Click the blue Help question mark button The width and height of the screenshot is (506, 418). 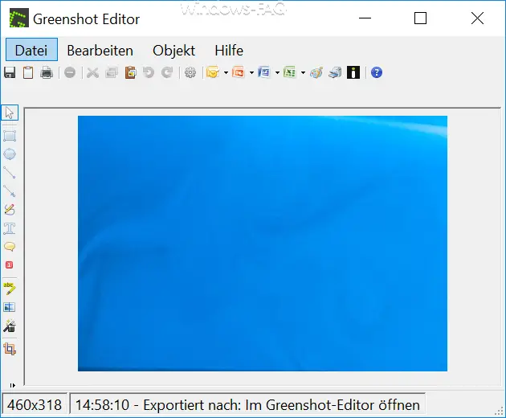(x=377, y=72)
